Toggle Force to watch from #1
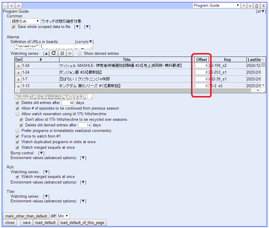269x228 pixels. coord(17,136)
